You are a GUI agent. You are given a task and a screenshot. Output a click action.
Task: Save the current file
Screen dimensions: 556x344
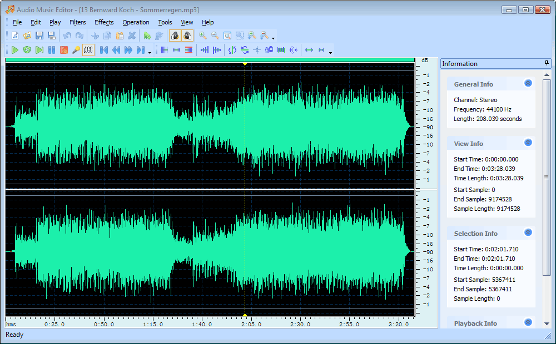[39, 36]
